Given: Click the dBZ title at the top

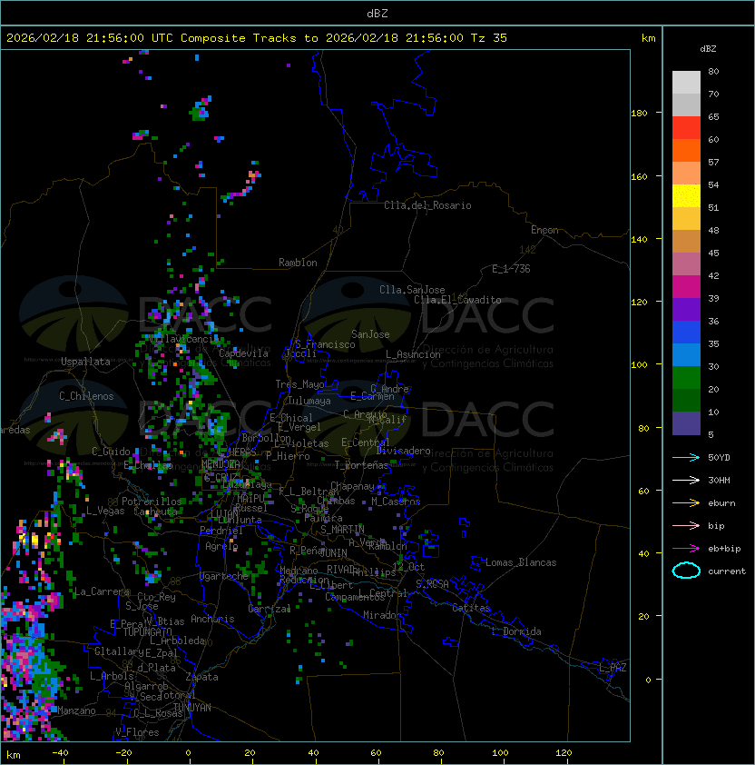Looking at the screenshot, I should coord(377,14).
